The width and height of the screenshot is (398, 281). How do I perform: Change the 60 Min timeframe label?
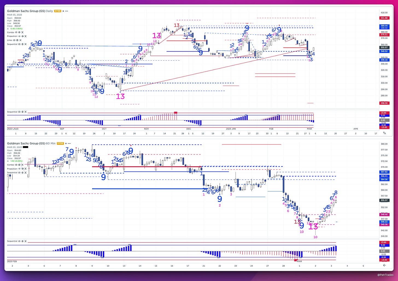(51, 143)
